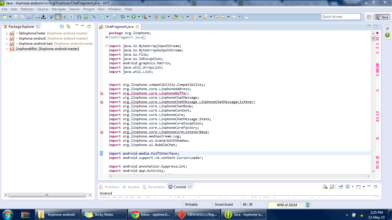Open MINGW32 Git Bash taskbar item

point(197,215)
